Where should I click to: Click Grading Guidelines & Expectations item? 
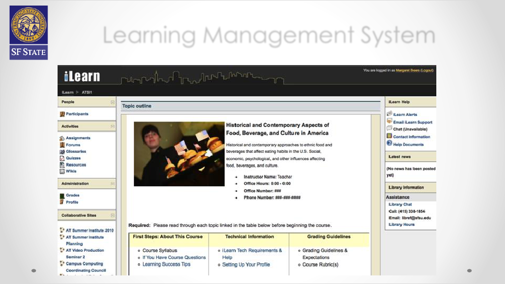pyautogui.click(x=325, y=254)
